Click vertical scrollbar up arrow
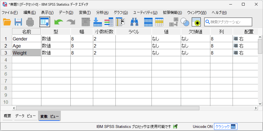The height and width of the screenshot is (131, 263). [260, 37]
